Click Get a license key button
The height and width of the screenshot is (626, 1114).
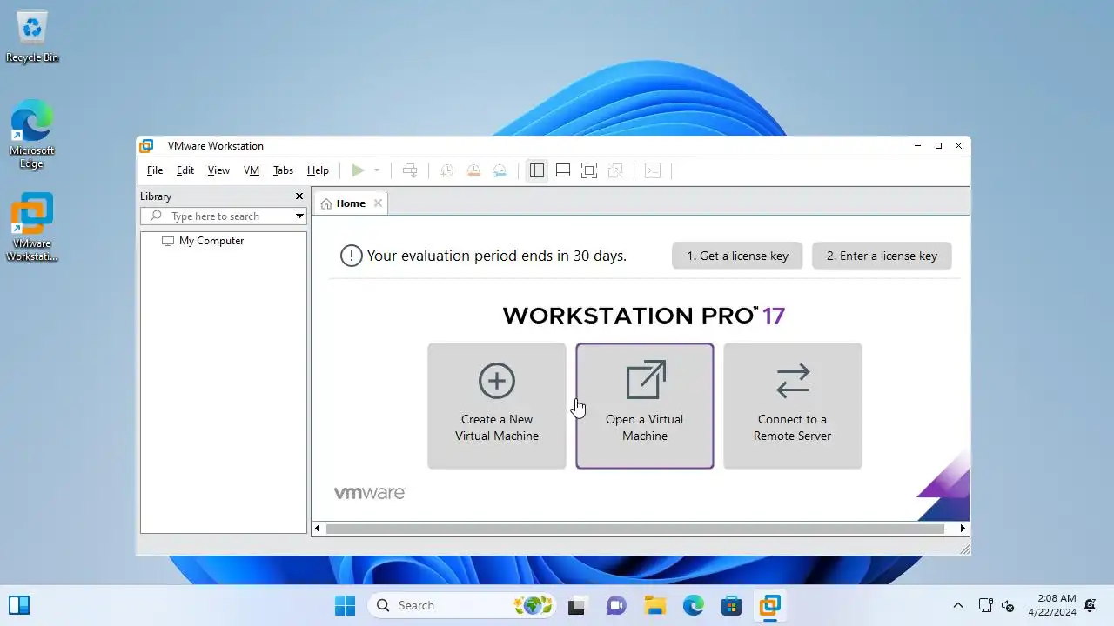[737, 256]
